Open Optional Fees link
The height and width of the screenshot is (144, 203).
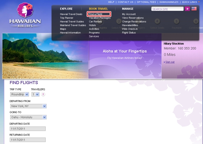point(146,2)
